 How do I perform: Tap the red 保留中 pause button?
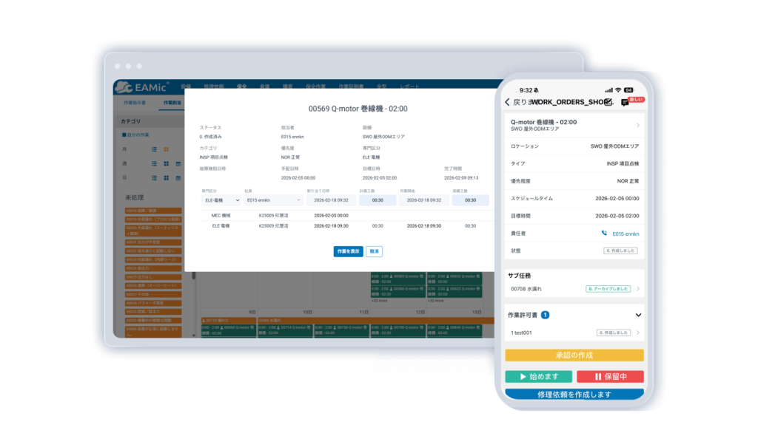pyautogui.click(x=610, y=377)
